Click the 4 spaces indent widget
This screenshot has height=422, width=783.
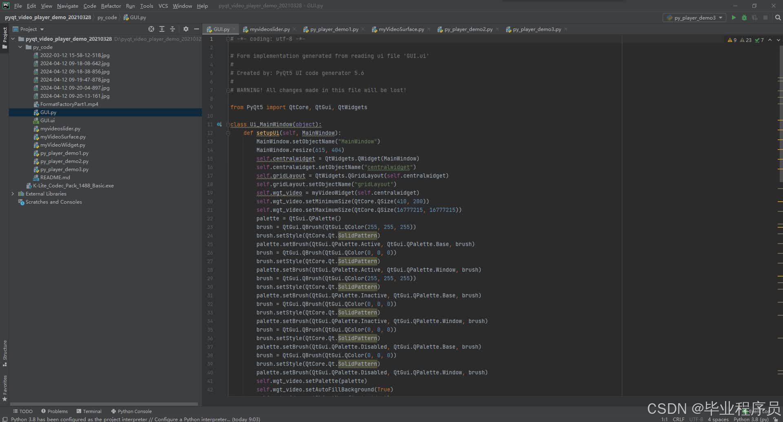point(718,419)
